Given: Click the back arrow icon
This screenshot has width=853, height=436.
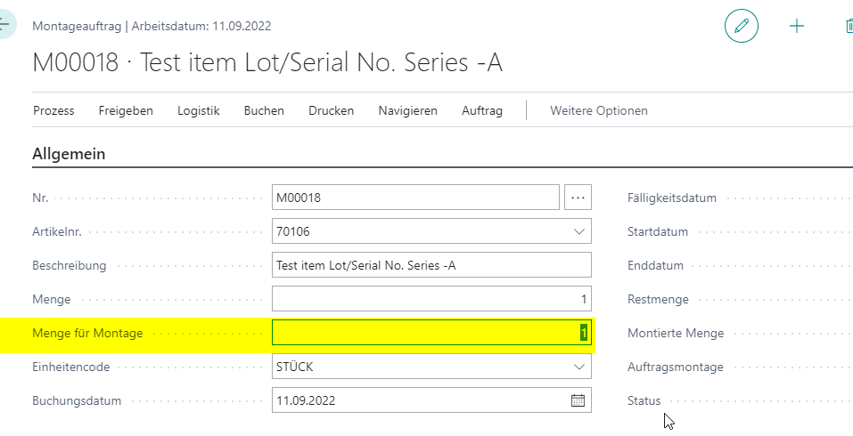Looking at the screenshot, I should click(4, 25).
